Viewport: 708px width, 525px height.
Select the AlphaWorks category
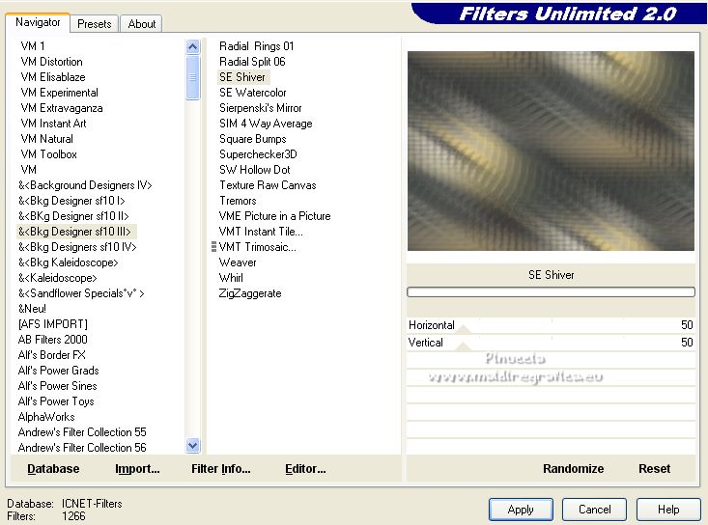(x=46, y=417)
